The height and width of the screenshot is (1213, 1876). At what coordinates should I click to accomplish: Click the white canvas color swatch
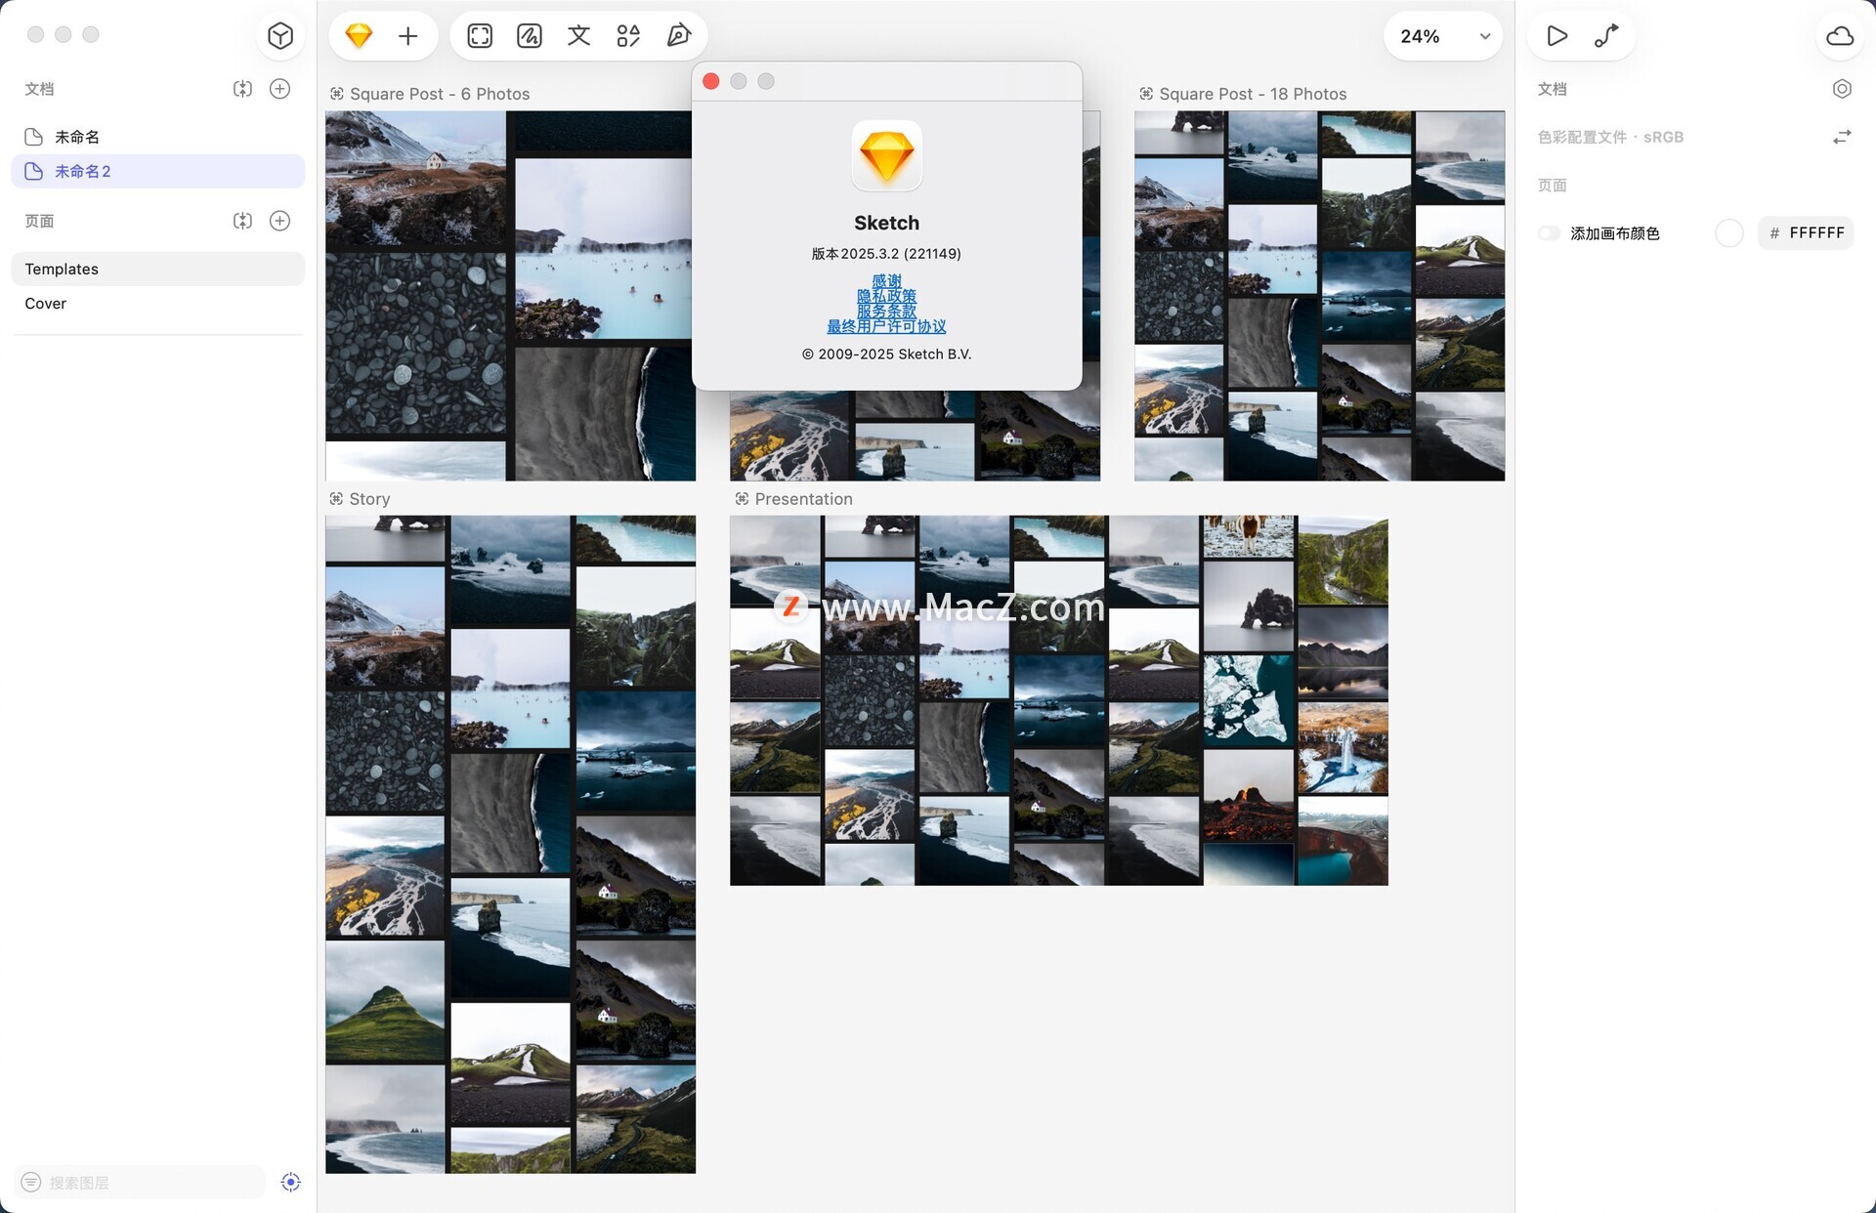pos(1728,233)
